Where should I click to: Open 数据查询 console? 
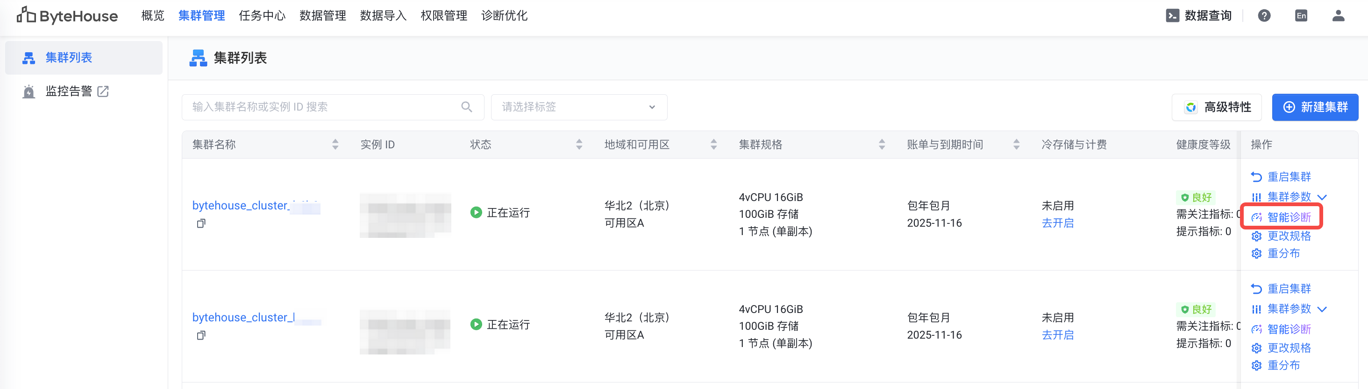(x=1199, y=16)
